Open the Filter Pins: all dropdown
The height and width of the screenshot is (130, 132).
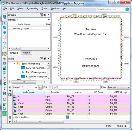(118, 87)
